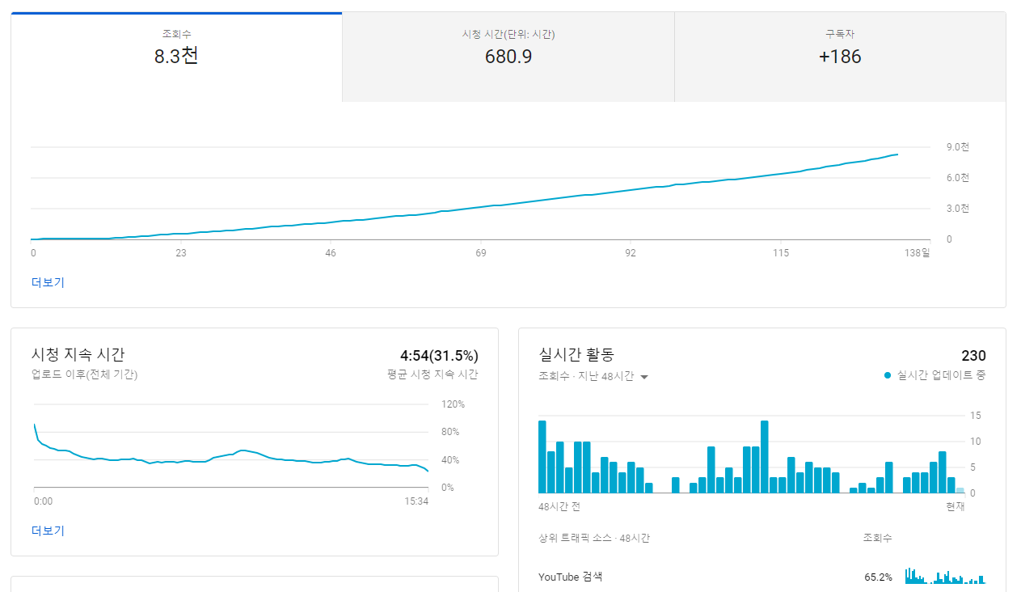Click the 15:34 end time on retention chart
The height and width of the screenshot is (592, 1021).
tap(416, 501)
